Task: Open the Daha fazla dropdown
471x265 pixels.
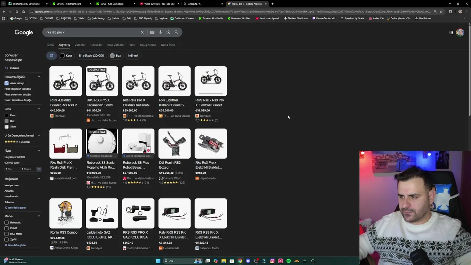Action: [x=169, y=45]
